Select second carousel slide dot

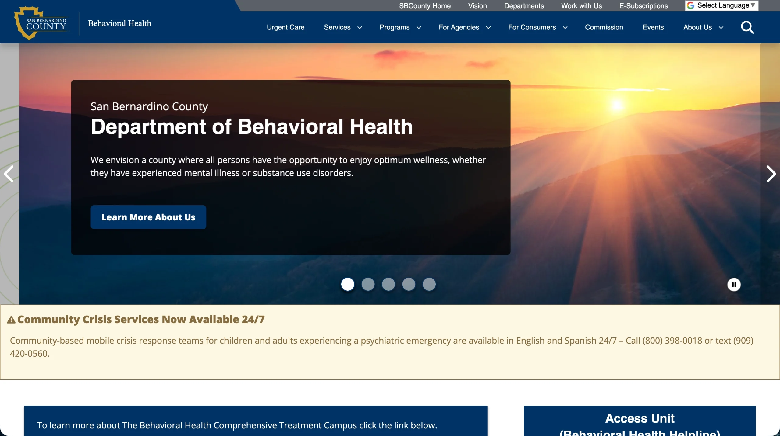[368, 284]
